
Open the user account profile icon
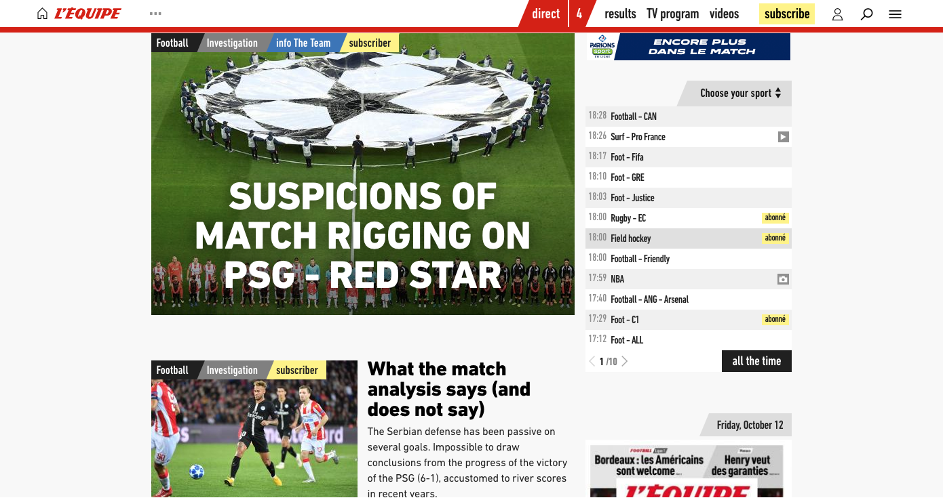[x=837, y=14]
